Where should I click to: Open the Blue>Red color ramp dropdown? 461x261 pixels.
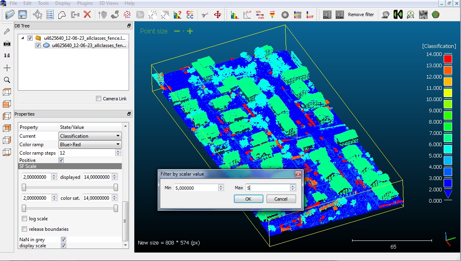pyautogui.click(x=90, y=145)
